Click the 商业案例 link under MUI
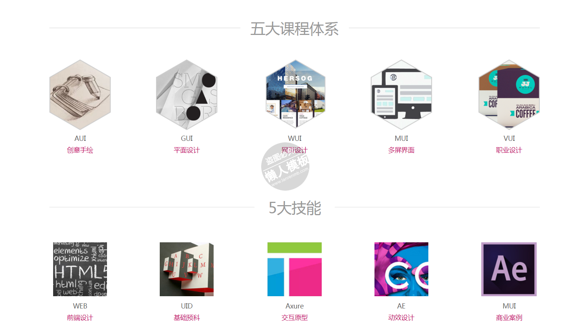Viewport: 571px width, 333px height. tap(509, 318)
